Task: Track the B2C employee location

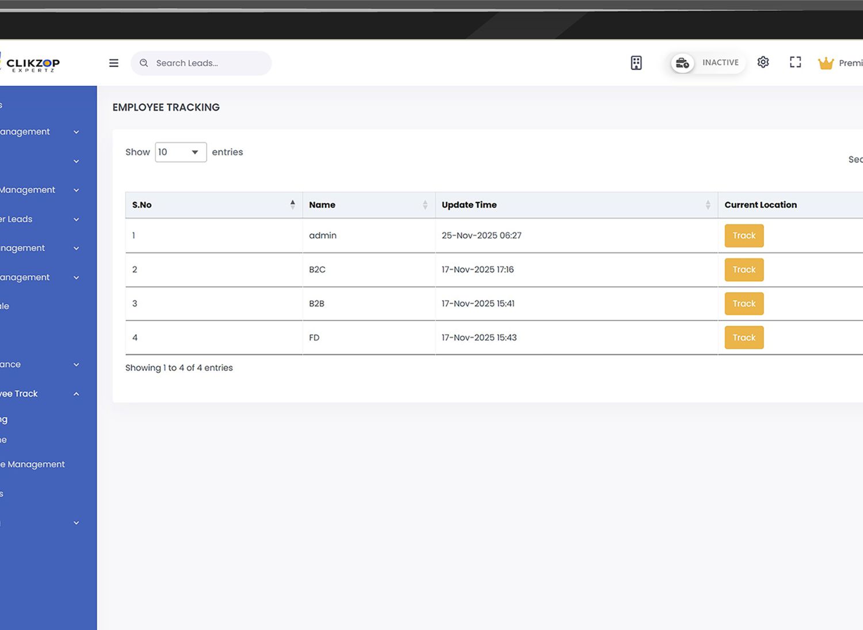Action: tap(743, 269)
